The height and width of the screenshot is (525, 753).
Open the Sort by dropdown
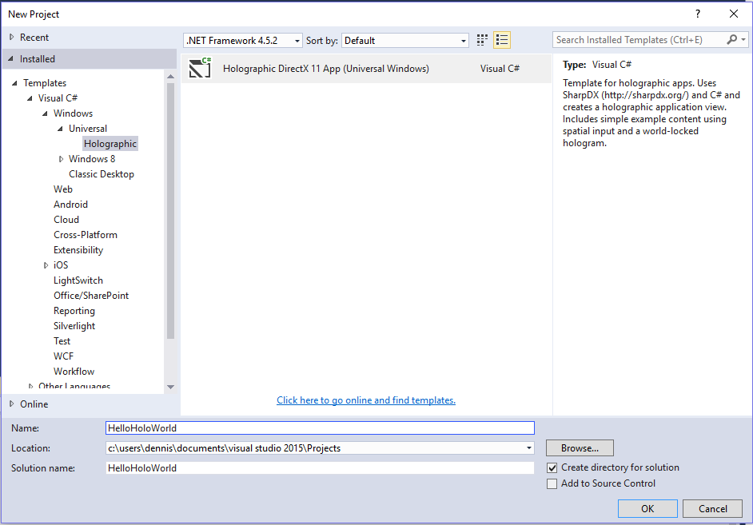tap(405, 40)
